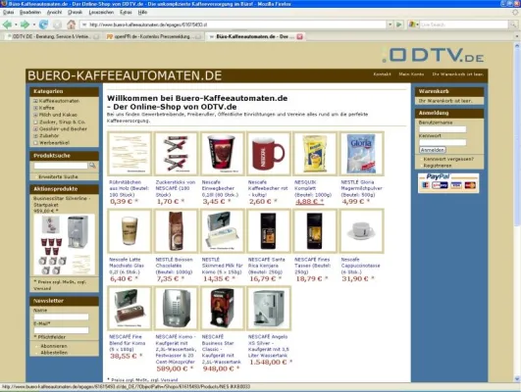Open the NESCAFÉ Komo machine image
Image resolution: width=521 pixels, height=392 pixels.
pos(176,309)
